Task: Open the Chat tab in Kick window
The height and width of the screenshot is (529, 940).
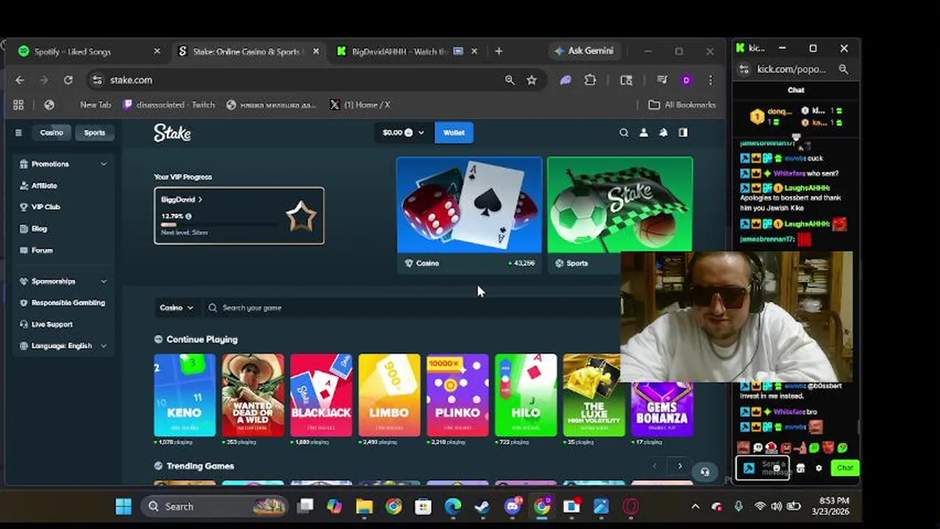Action: click(796, 90)
